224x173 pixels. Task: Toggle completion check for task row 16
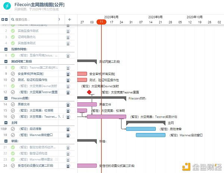click(x=13, y=117)
